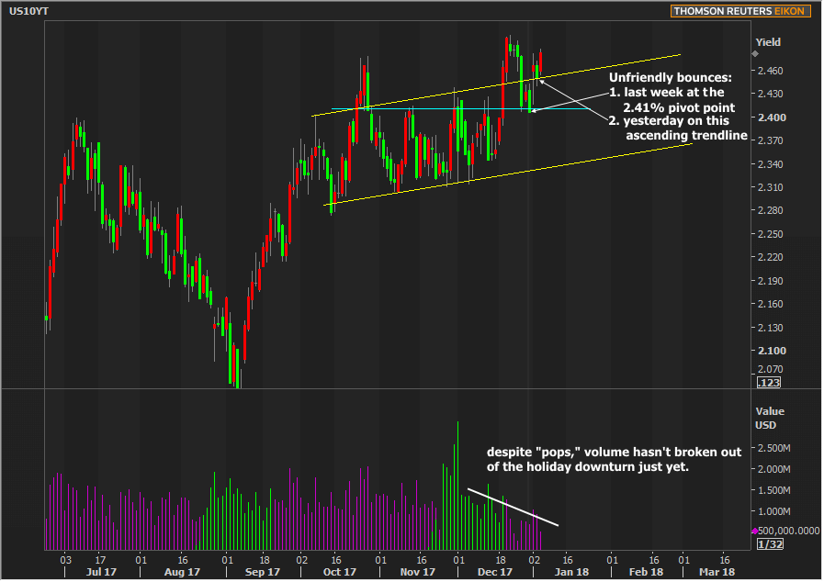Image resolution: width=824 pixels, height=582 pixels.
Task: Click the Mar 18 month label
Action: (717, 572)
